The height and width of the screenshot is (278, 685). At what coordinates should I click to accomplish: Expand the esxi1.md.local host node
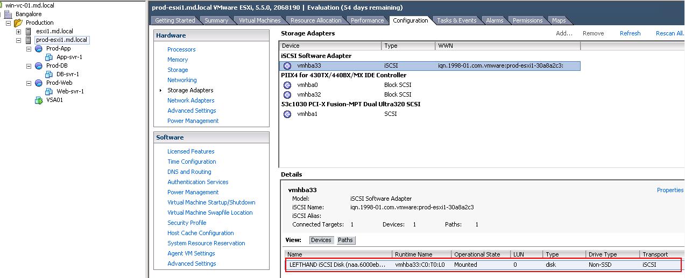pyautogui.click(x=19, y=31)
